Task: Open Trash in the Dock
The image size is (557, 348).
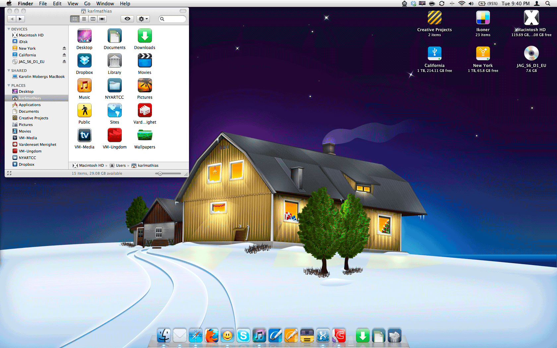Action: [x=395, y=336]
